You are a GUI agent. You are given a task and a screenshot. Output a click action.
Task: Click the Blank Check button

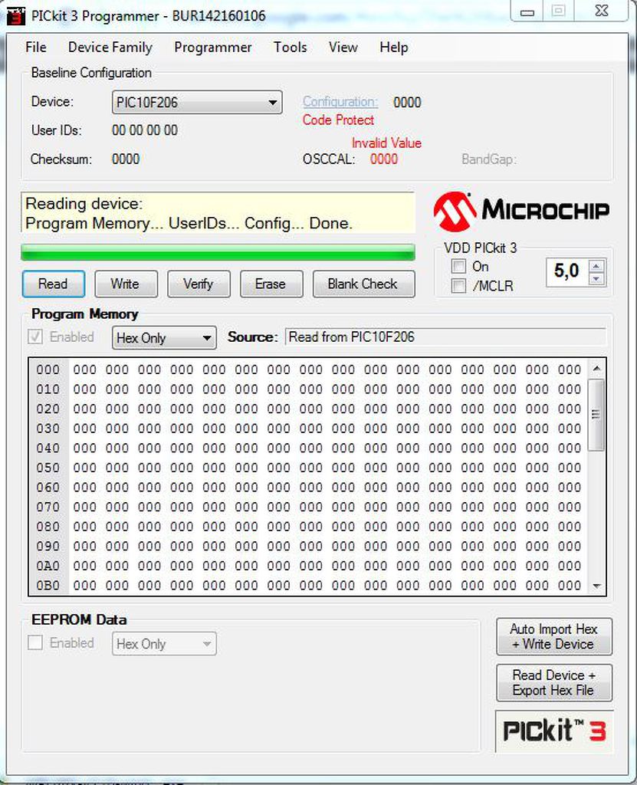(363, 284)
